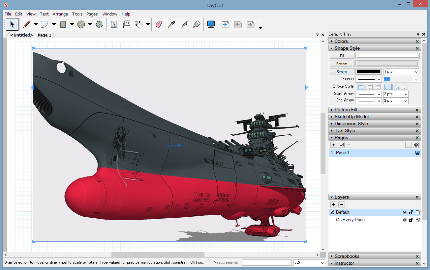Image resolution: width=430 pixels, height=270 pixels.
Task: Delete selected layer with minus button
Action: [x=342, y=204]
